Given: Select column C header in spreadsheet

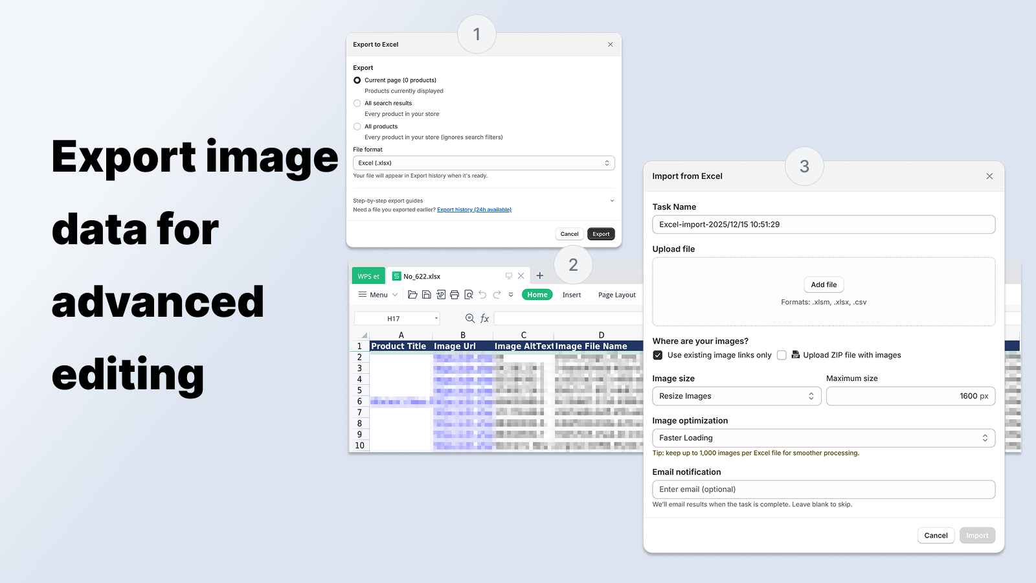Looking at the screenshot, I should point(523,335).
